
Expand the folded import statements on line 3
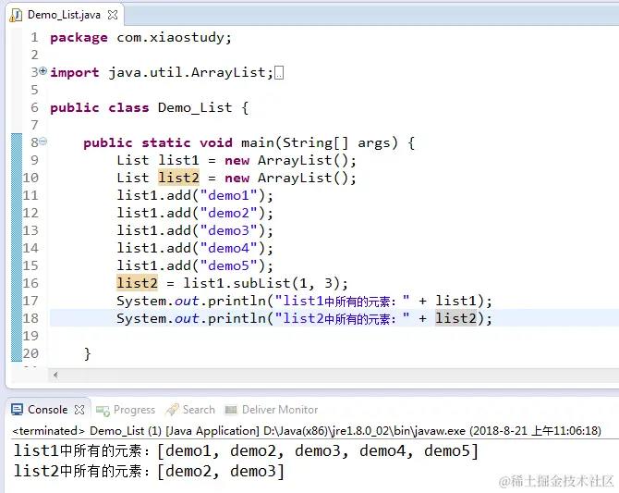43,71
